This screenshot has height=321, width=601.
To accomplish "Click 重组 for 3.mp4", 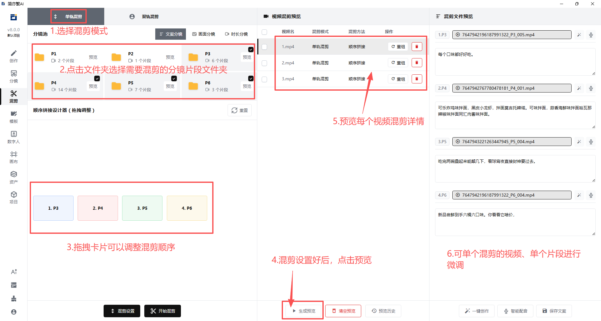I will tap(398, 79).
